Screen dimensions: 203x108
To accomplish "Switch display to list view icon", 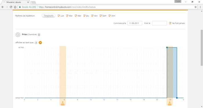I will 36,43.
